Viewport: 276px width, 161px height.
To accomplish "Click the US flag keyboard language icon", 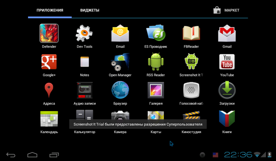I will click(x=215, y=155).
